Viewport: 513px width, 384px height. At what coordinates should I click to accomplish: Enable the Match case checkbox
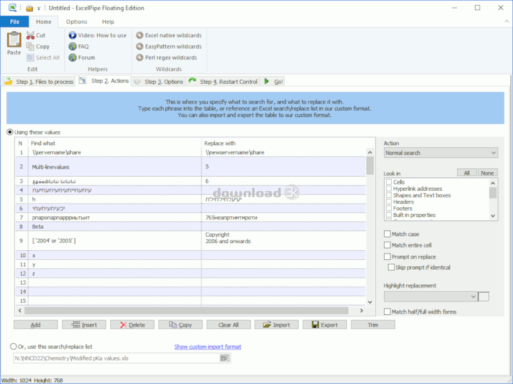(387, 234)
